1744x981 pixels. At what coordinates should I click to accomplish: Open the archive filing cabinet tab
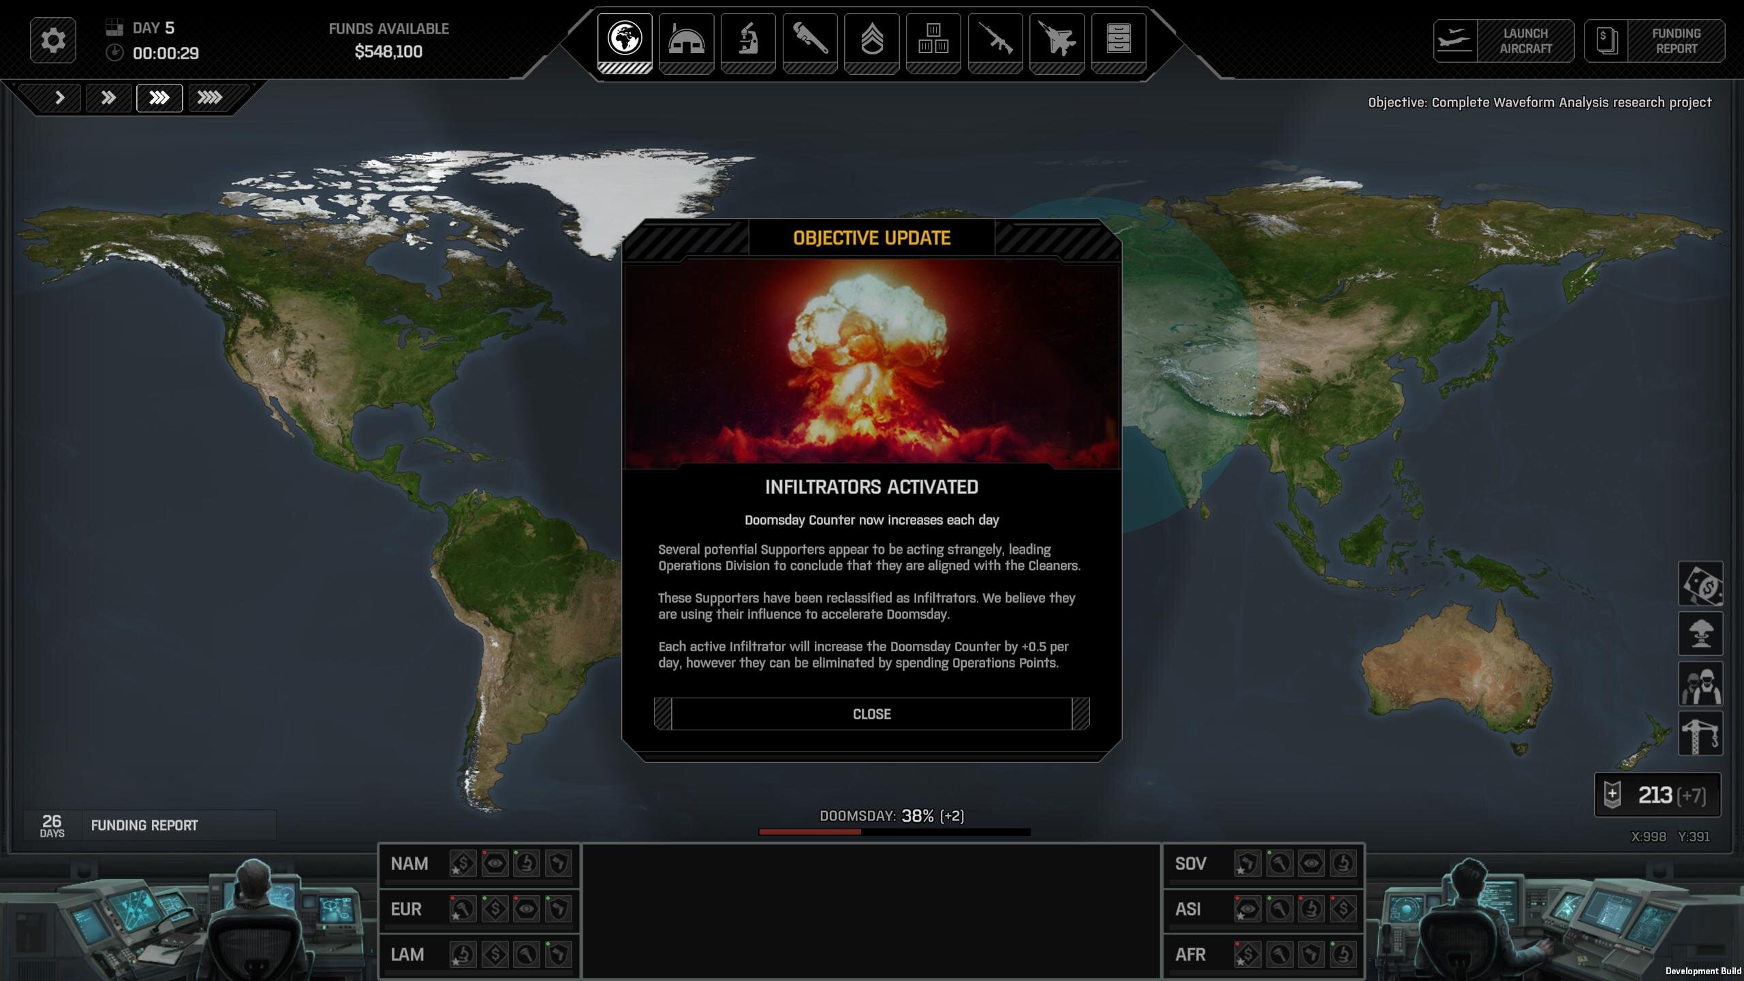click(1119, 40)
